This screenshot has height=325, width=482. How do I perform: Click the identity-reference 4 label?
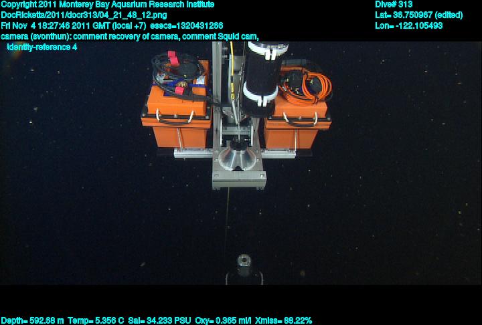[42, 47]
